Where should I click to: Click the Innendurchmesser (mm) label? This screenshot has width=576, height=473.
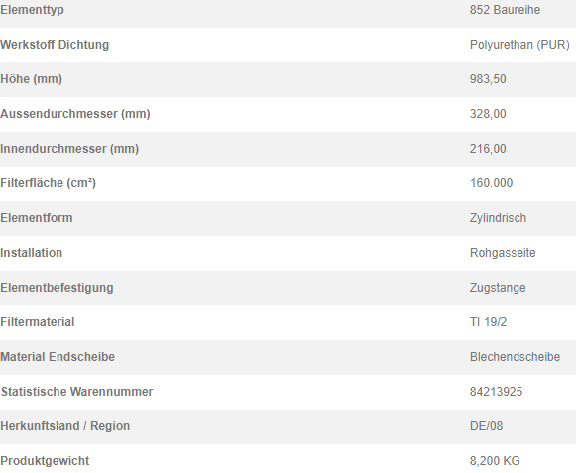tap(69, 149)
